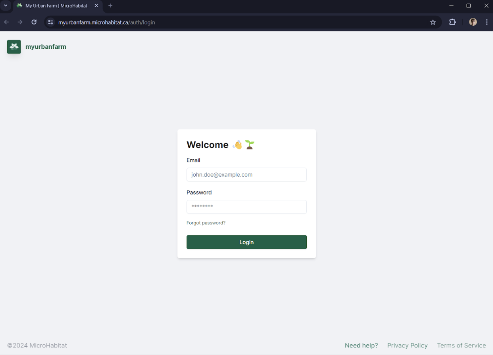The width and height of the screenshot is (493, 355).
Task: Open the Chrome profile avatar
Action: point(473,22)
